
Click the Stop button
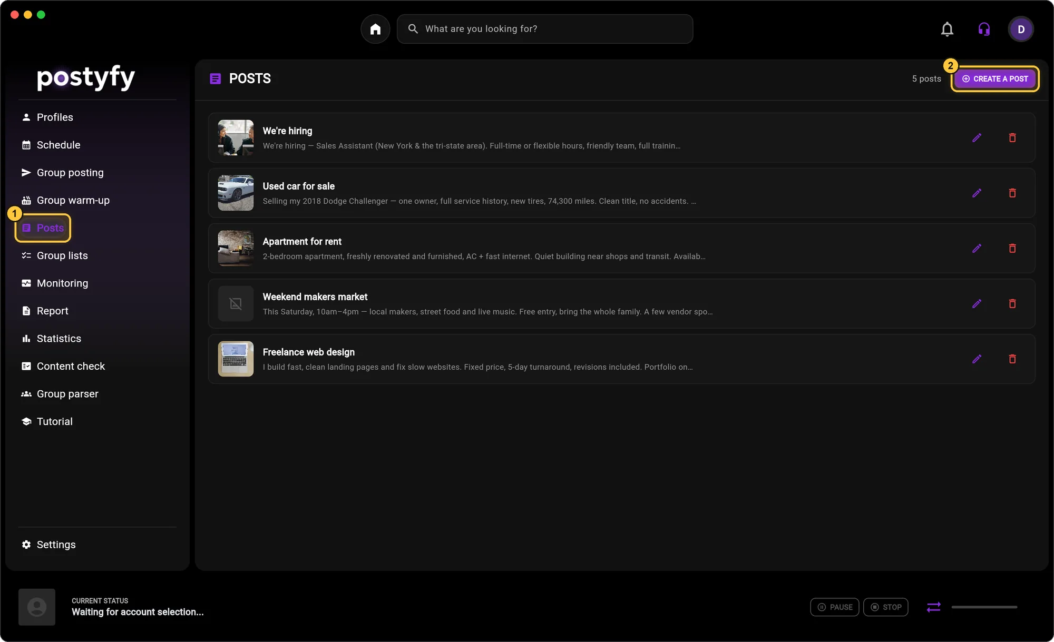click(x=886, y=607)
